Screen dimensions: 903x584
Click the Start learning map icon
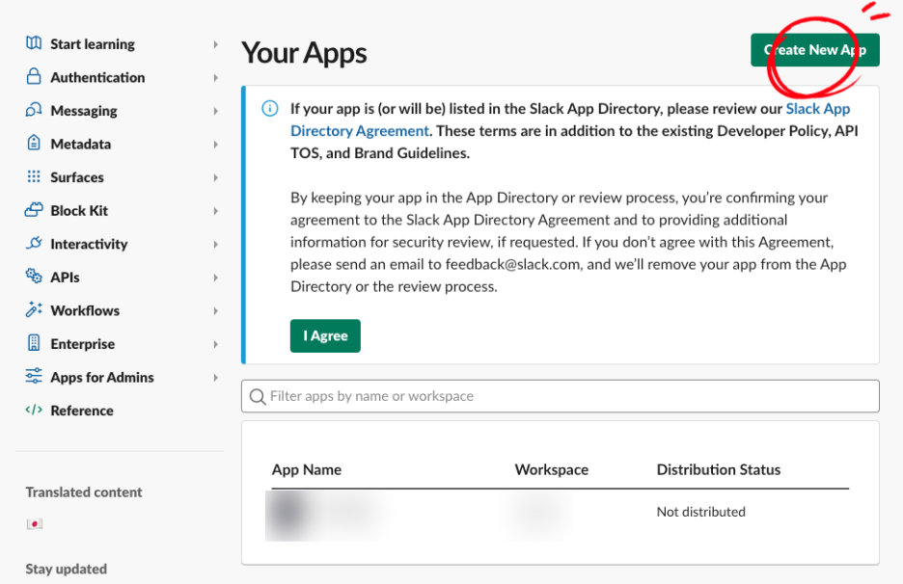pyautogui.click(x=34, y=43)
